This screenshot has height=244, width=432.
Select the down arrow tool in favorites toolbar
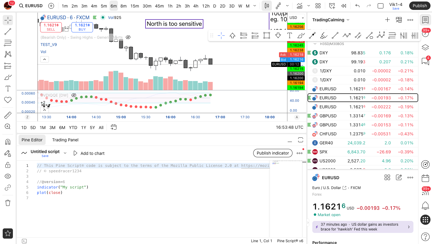pyautogui.click(x=278, y=35)
